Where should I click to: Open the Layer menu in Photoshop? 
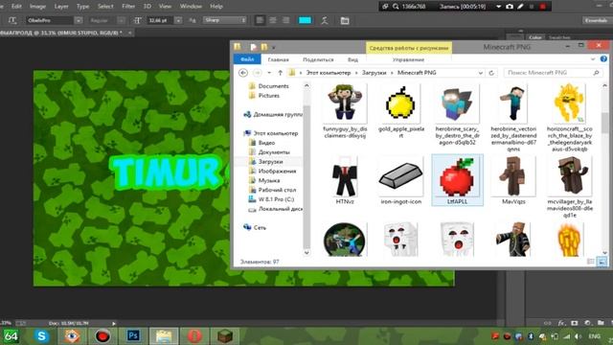point(61,7)
